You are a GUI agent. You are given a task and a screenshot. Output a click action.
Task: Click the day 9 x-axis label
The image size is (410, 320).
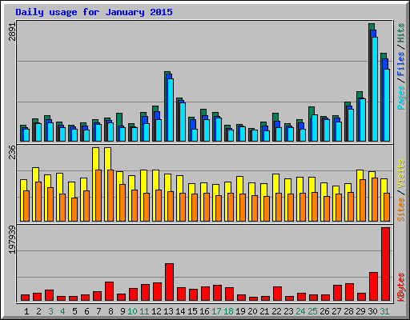click(123, 311)
